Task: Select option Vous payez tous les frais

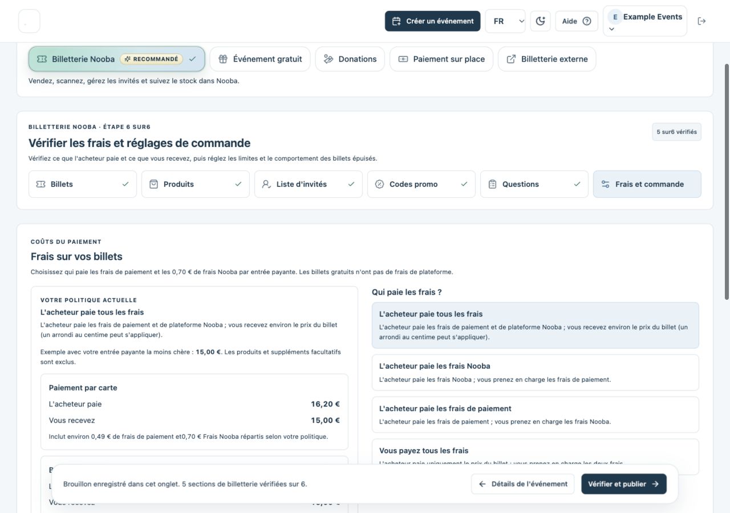Action: coord(535,457)
